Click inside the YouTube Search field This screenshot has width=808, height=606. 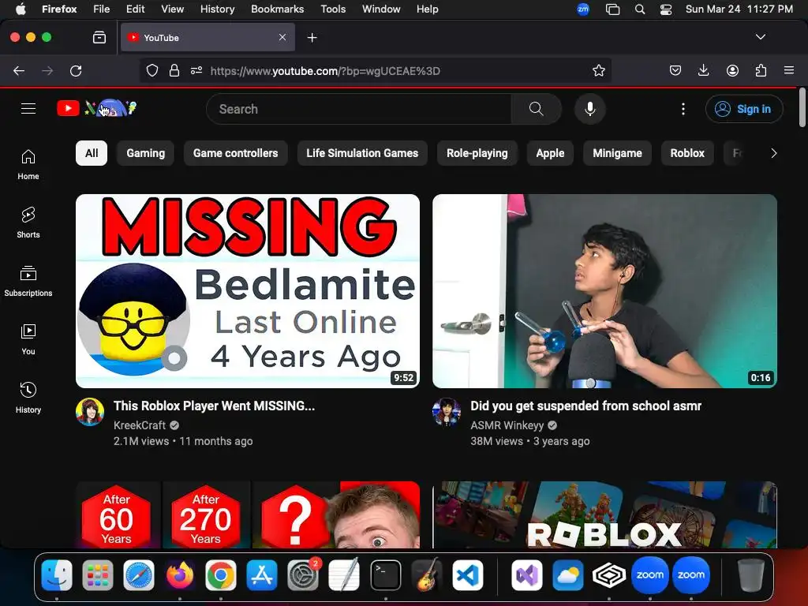click(359, 109)
